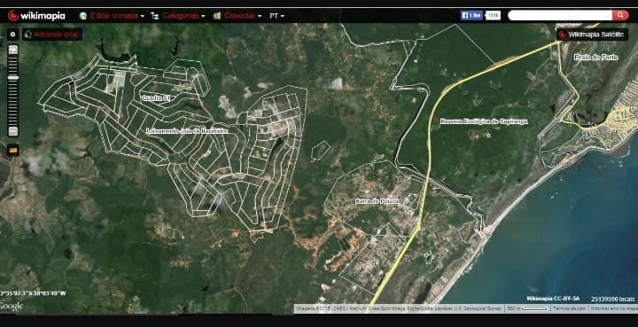Click the red search magnifier button
This screenshot has height=327, width=638.
(x=620, y=15)
